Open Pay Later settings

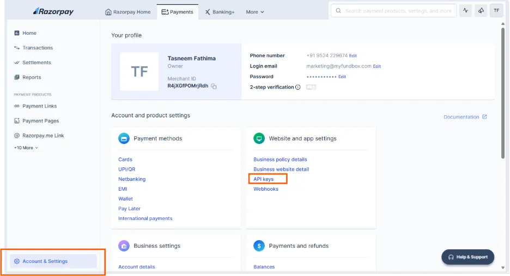[129, 209]
